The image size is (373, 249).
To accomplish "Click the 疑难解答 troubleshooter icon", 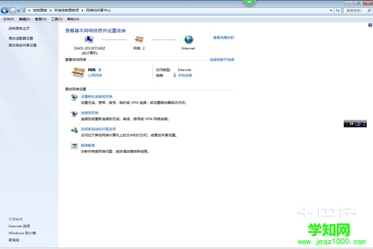I will [74, 146].
